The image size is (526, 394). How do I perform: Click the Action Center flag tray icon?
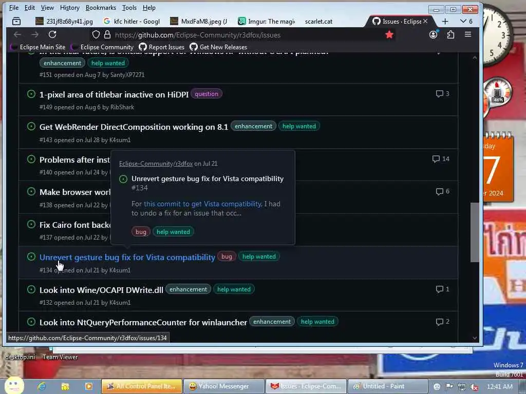click(x=449, y=387)
